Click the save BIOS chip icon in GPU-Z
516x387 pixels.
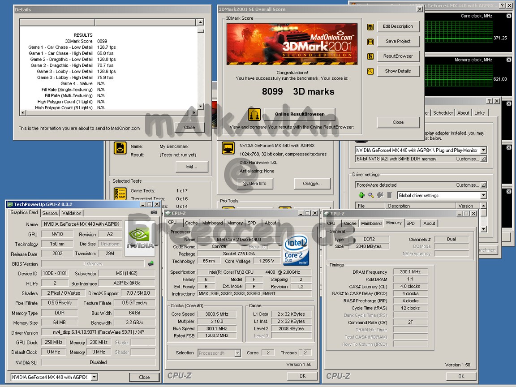150,263
